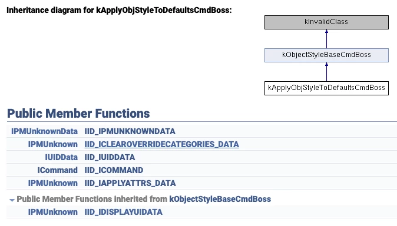Open the IPMUnknownData interface link
The width and height of the screenshot is (397, 226).
tap(44, 131)
